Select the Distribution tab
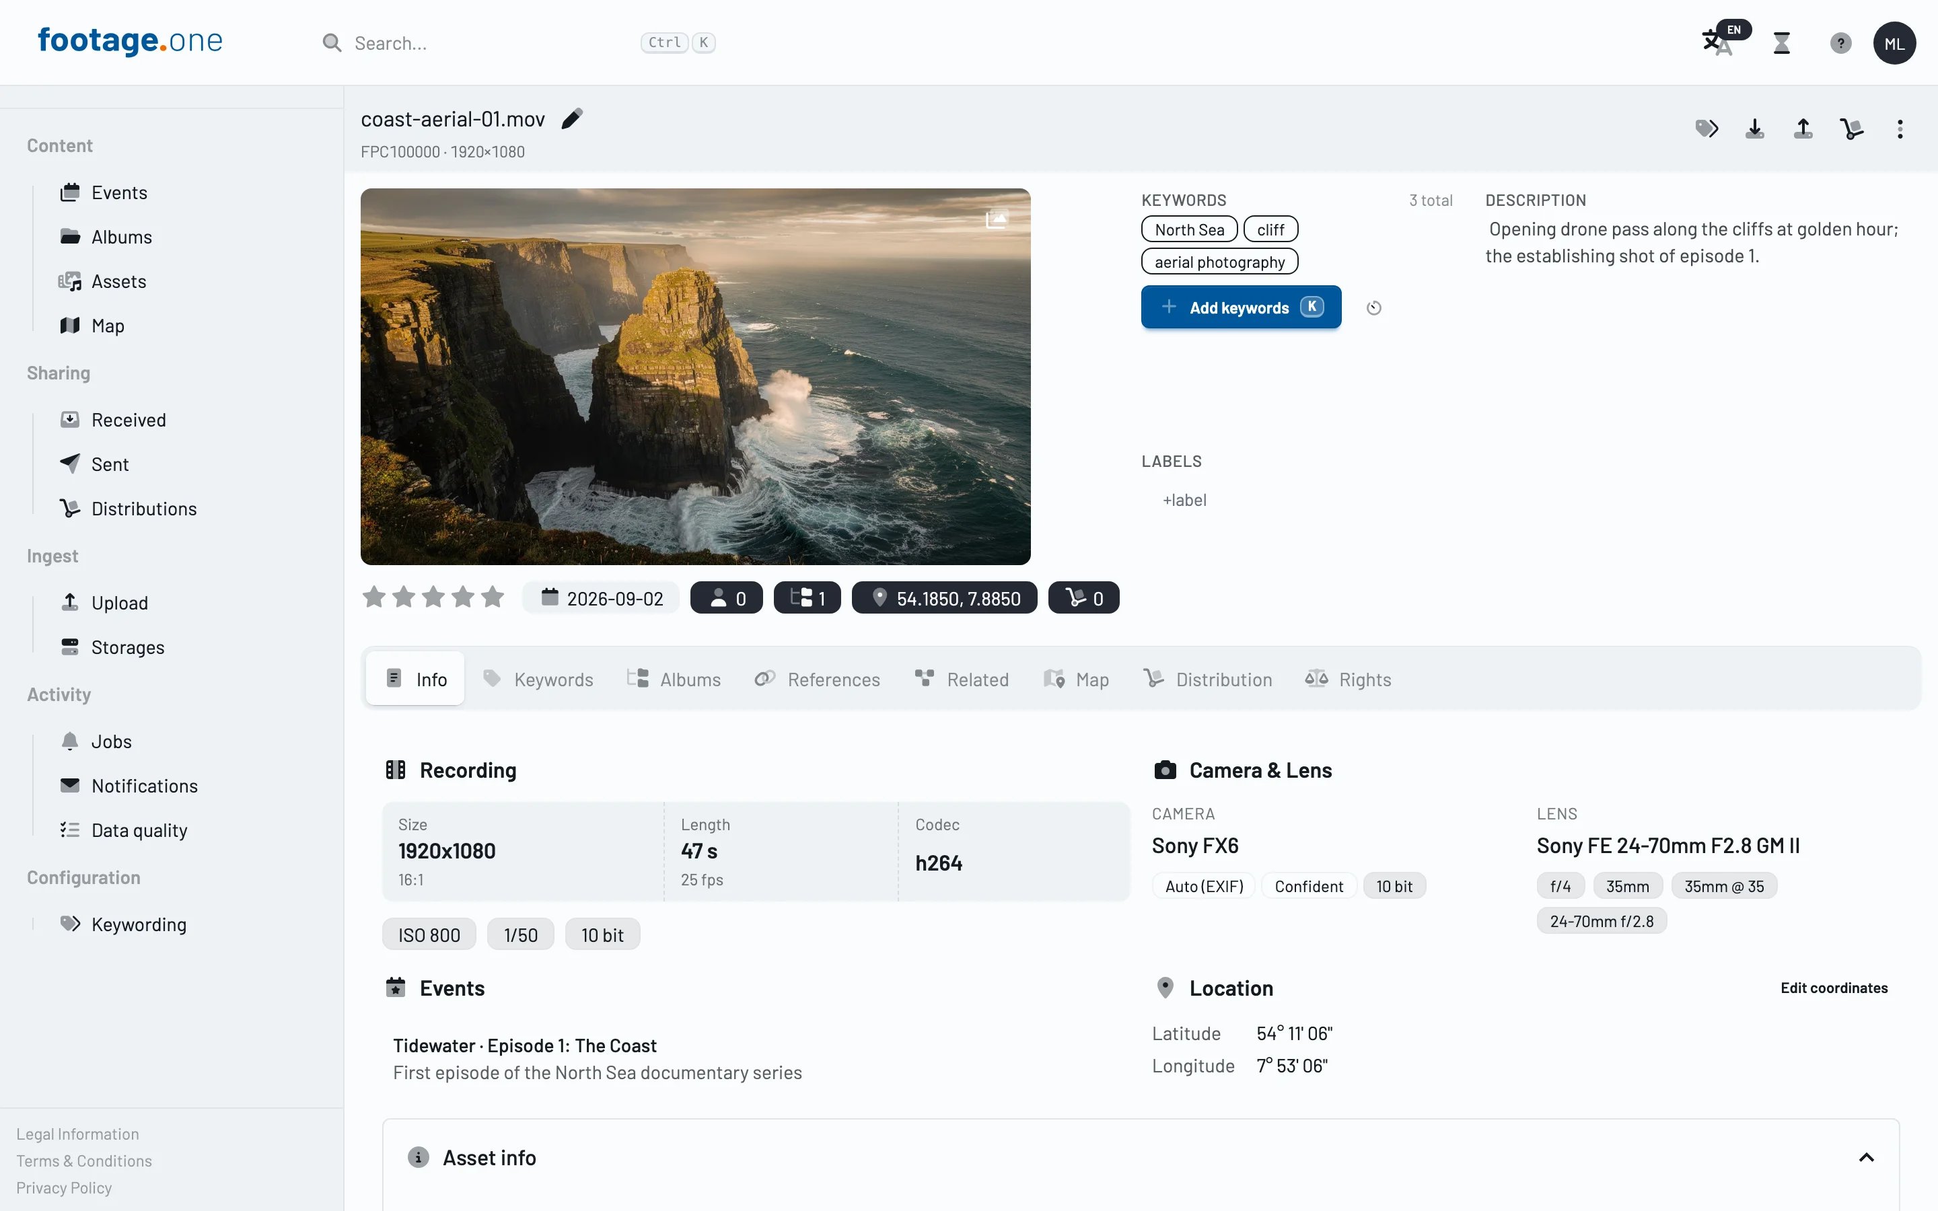1938x1211 pixels. tap(1208, 680)
